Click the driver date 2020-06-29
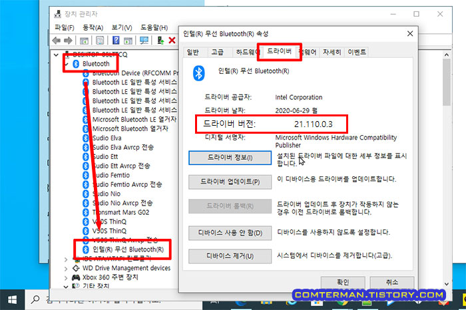Screen dimensions: 466x310 pos(296,110)
